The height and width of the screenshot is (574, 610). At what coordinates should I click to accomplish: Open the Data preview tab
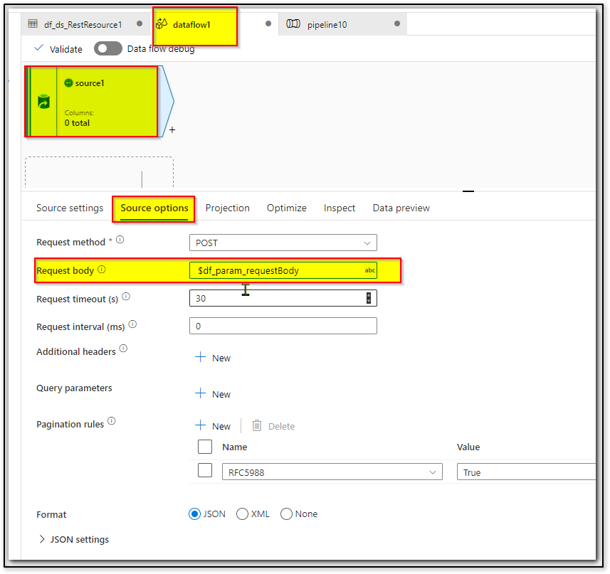401,208
